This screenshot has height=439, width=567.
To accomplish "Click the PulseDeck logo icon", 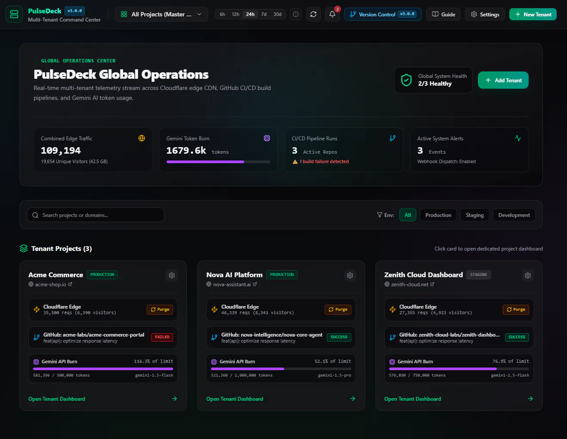I will (x=14, y=14).
